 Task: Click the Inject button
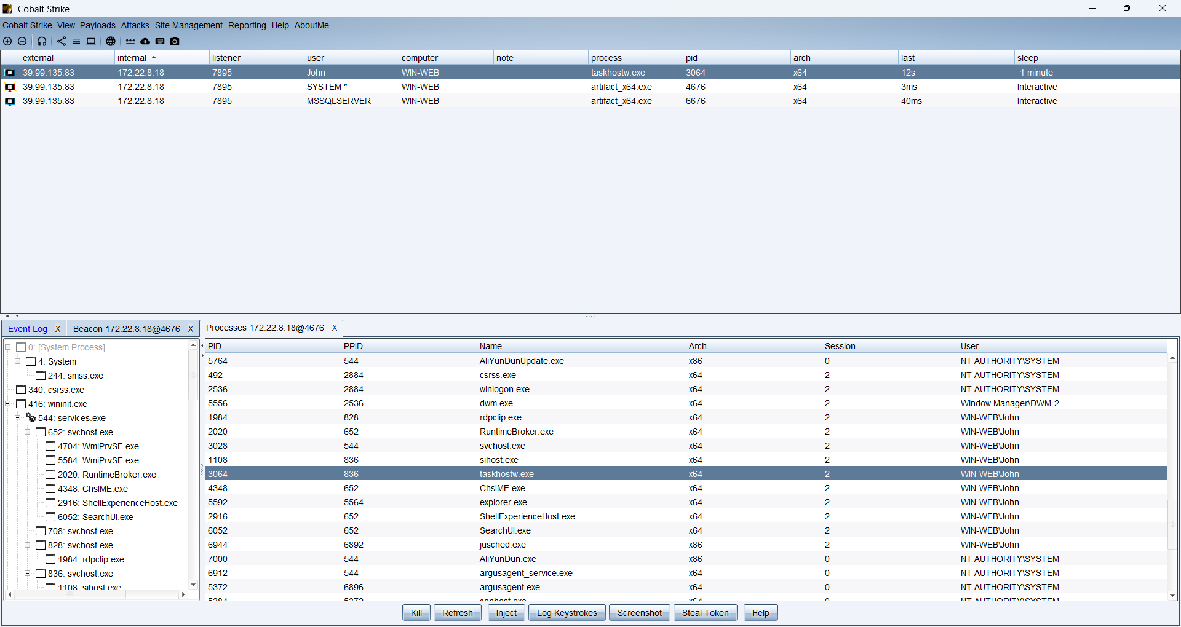[x=506, y=613]
